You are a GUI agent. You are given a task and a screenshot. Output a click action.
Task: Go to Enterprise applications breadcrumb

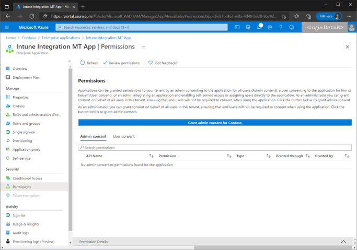(61, 38)
